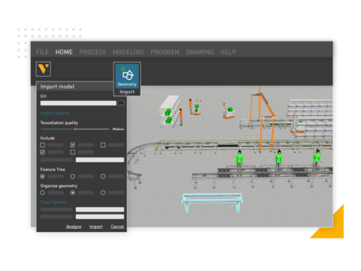Open the second Filter Options field
Image resolution: width=361 pixels, height=271 pixels.
100,217
